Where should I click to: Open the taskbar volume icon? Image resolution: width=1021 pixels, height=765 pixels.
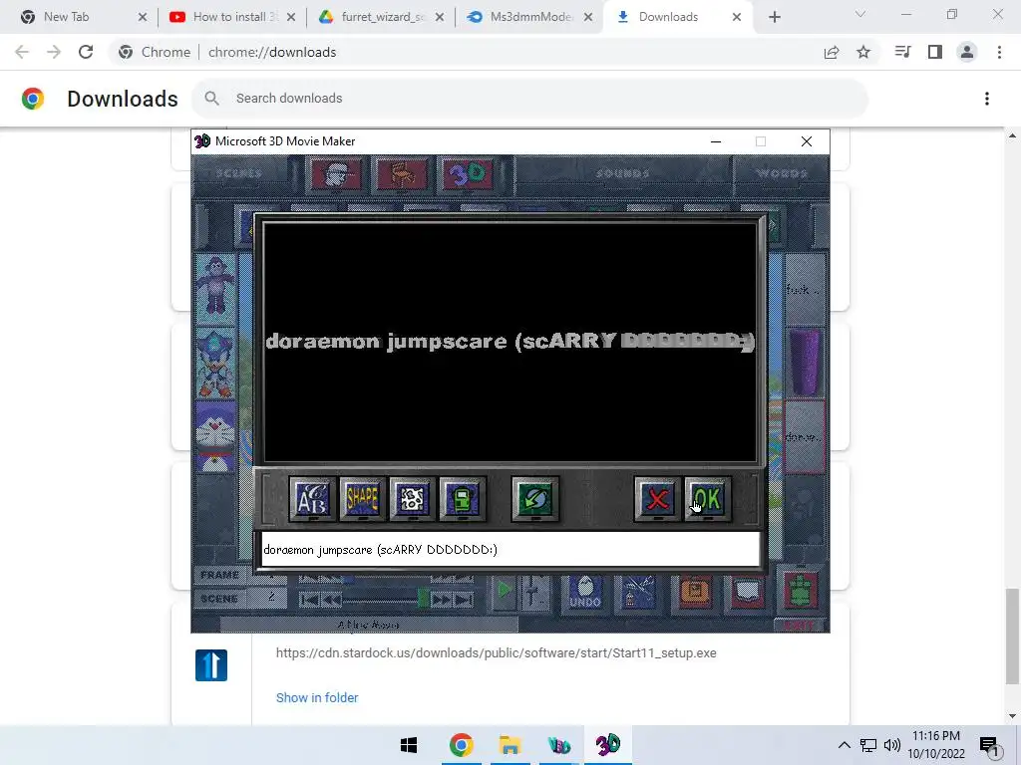(x=892, y=745)
